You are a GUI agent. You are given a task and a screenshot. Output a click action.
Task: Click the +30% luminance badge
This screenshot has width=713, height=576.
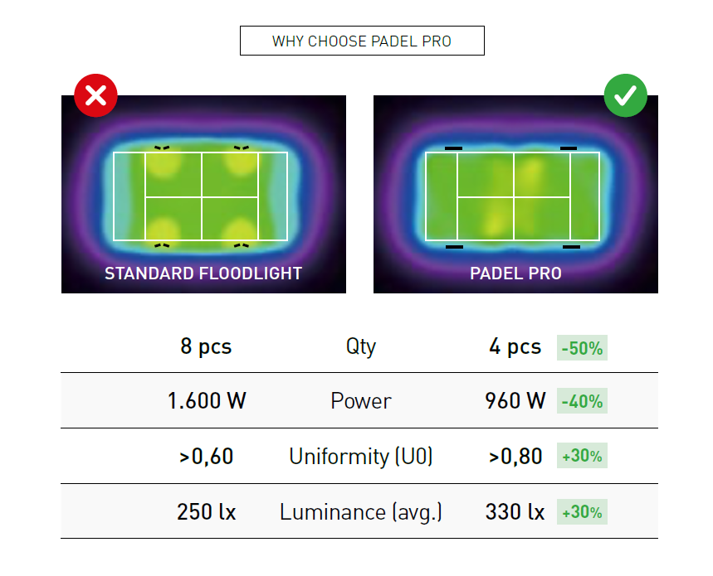click(x=582, y=512)
